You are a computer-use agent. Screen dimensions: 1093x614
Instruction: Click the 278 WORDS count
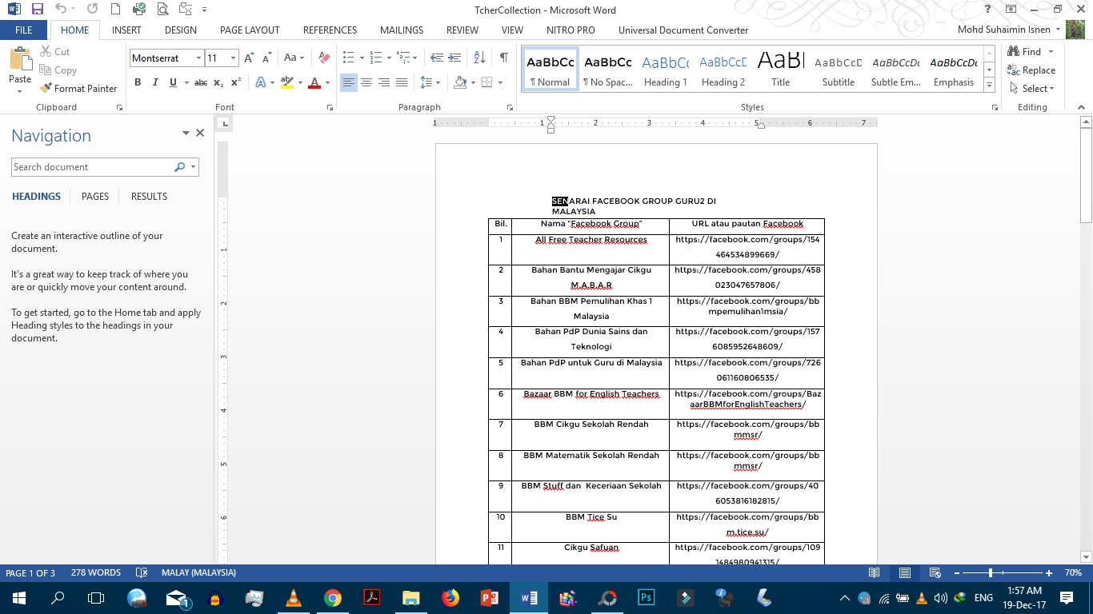pos(96,573)
